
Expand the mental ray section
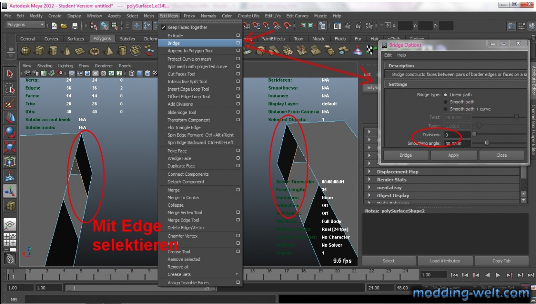click(369, 188)
